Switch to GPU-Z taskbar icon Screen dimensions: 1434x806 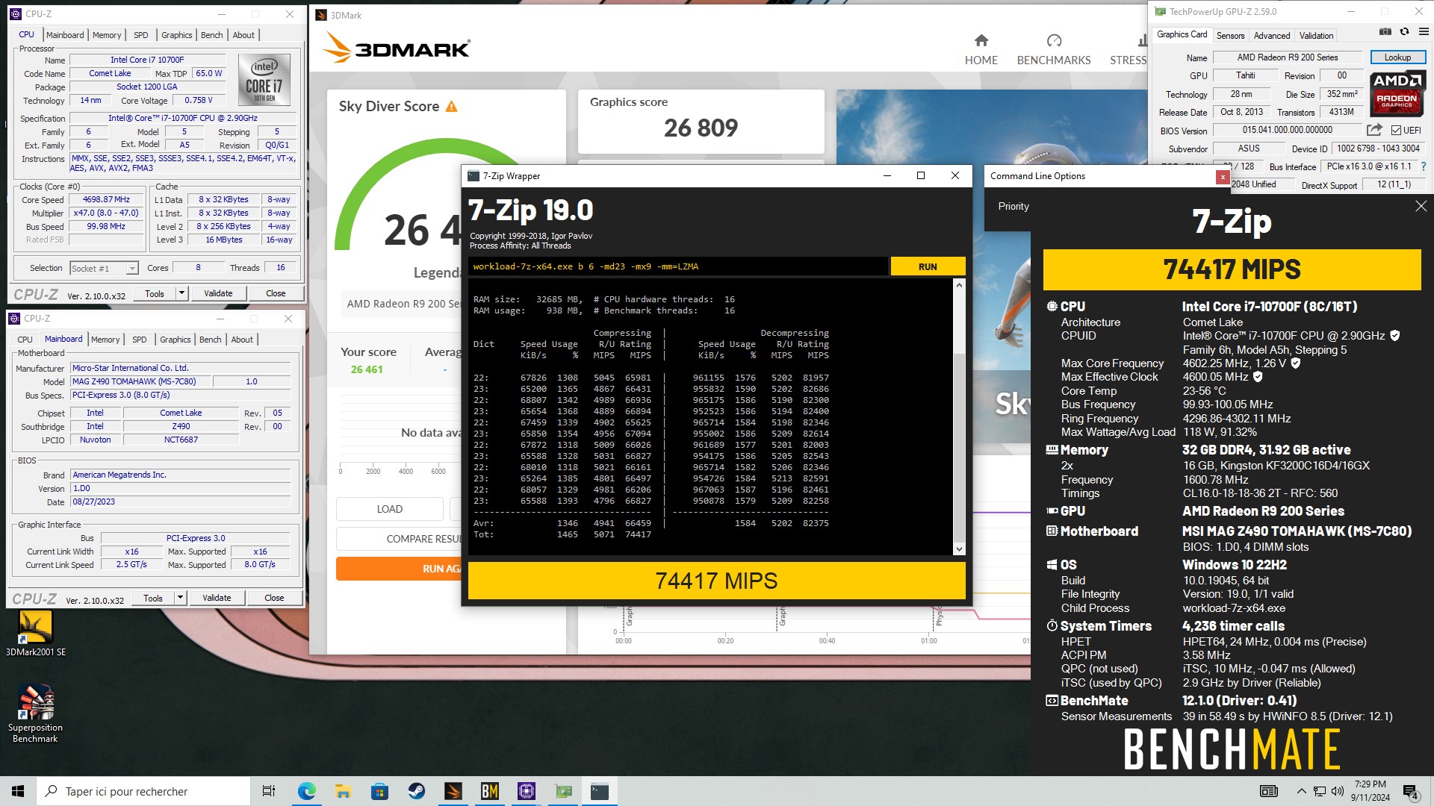tap(563, 791)
